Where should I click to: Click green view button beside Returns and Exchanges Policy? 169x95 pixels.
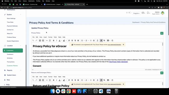coord(162,73)
